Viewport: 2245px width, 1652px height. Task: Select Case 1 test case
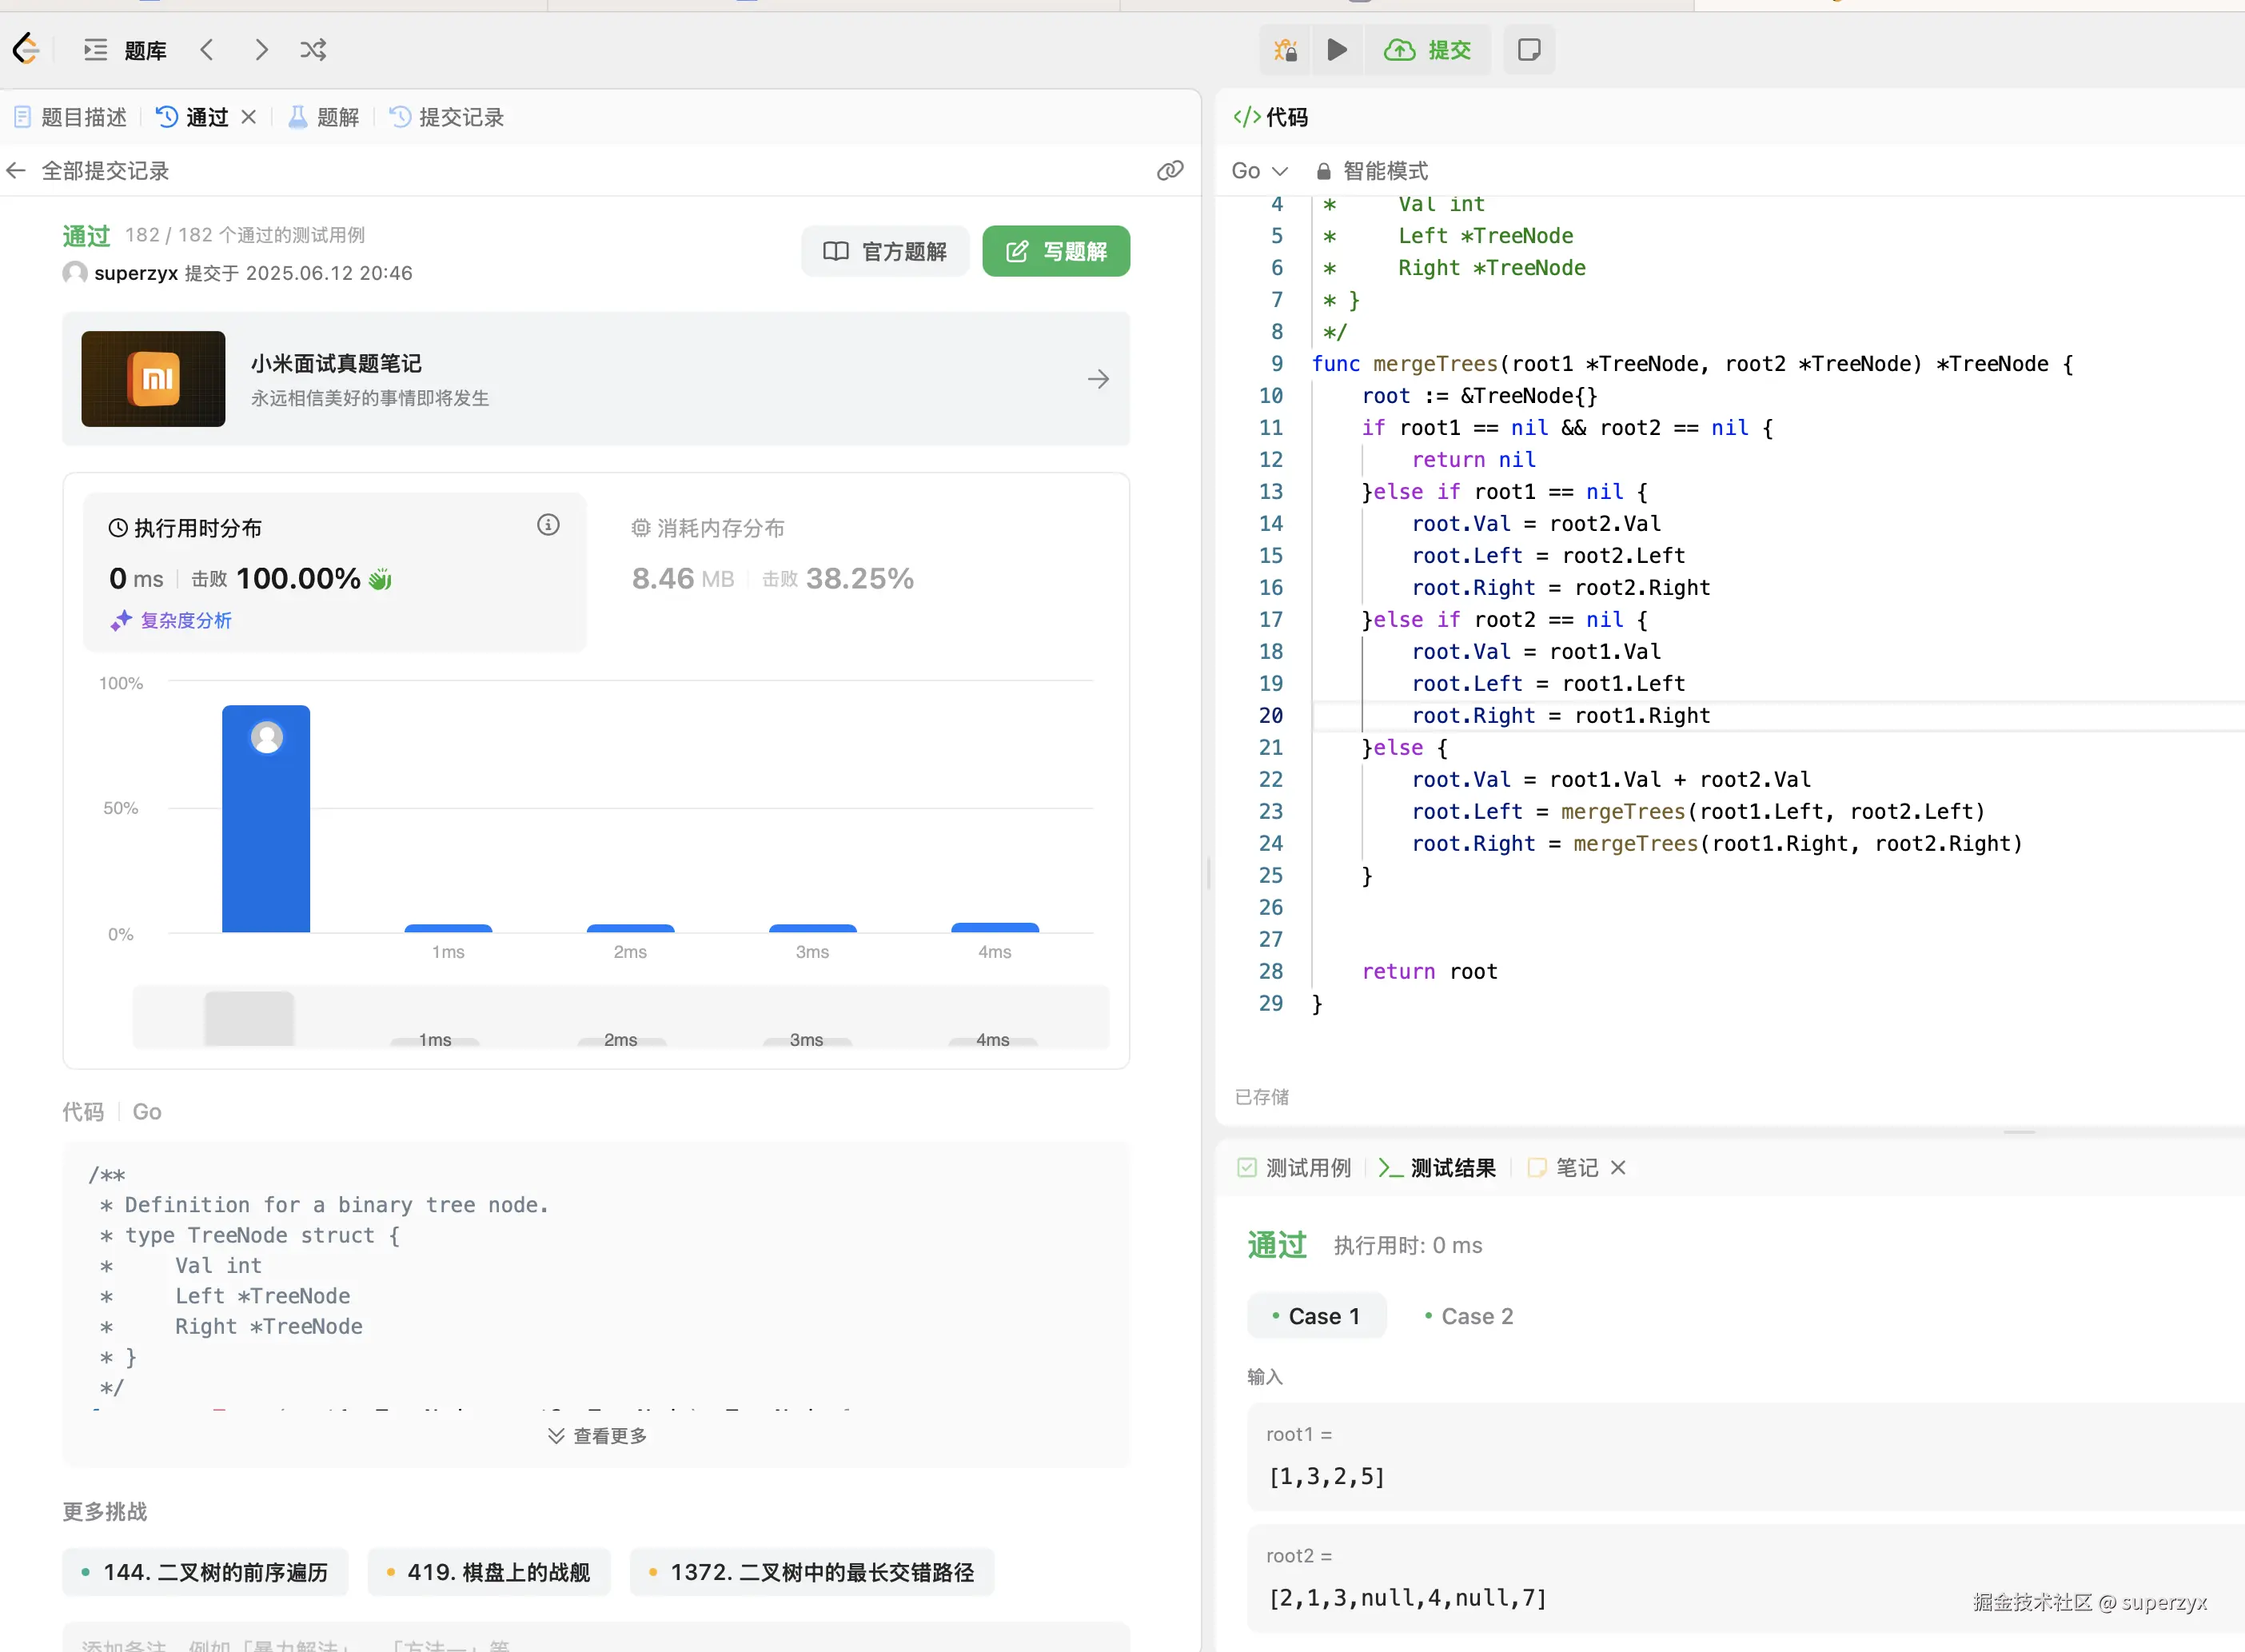1316,1316
